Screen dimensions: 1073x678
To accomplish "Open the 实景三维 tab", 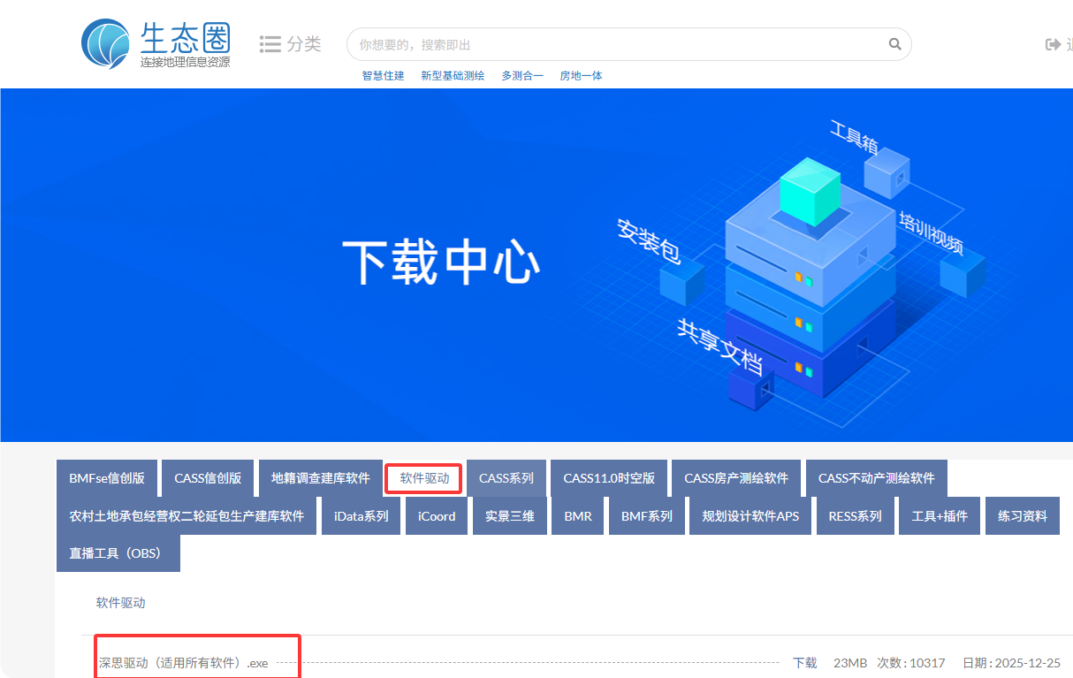I will pos(510,516).
